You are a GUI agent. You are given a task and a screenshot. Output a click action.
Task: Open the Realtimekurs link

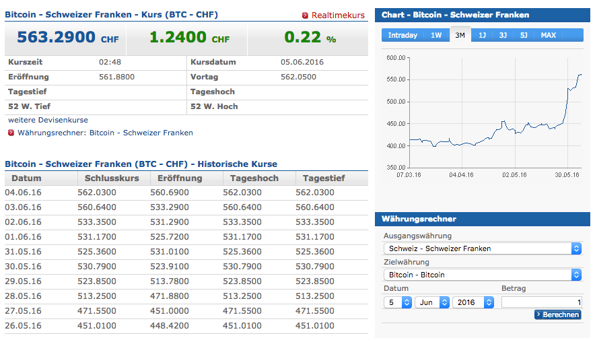(338, 15)
